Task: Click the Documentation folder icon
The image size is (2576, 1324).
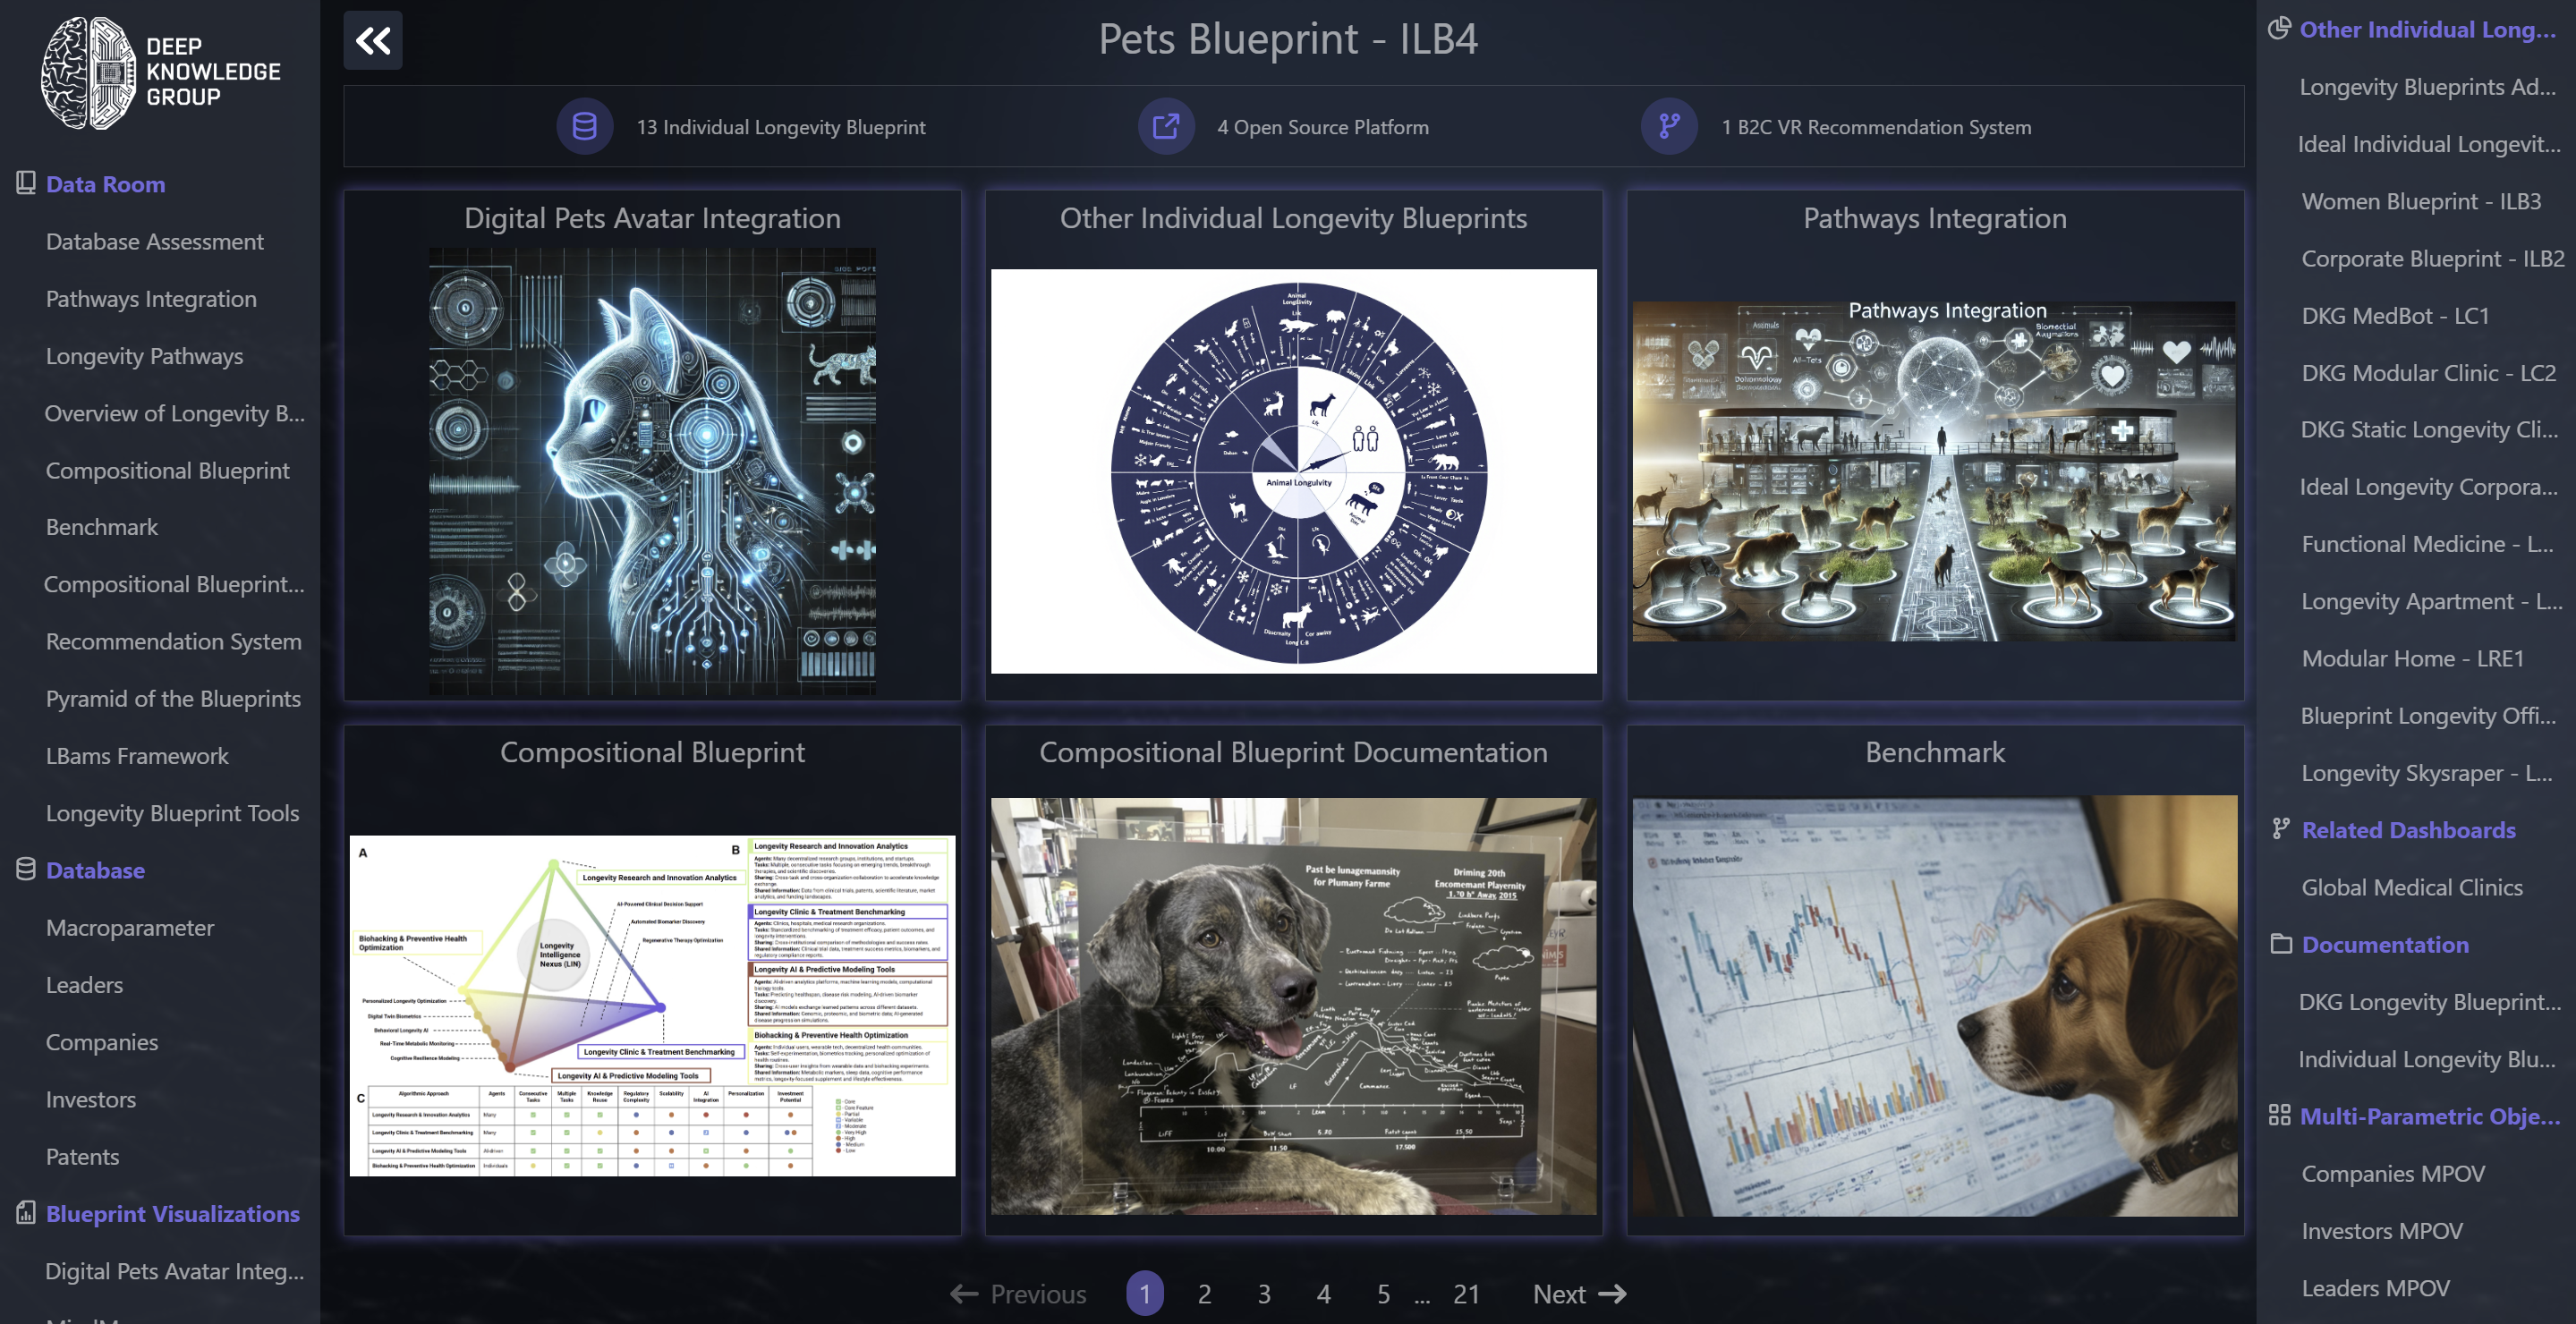Action: (2280, 944)
